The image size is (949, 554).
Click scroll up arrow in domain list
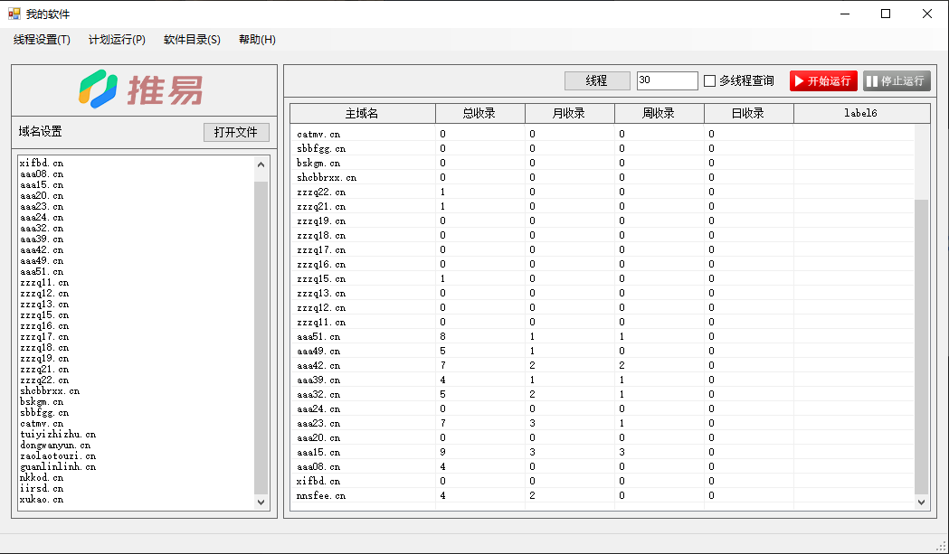pos(261,164)
